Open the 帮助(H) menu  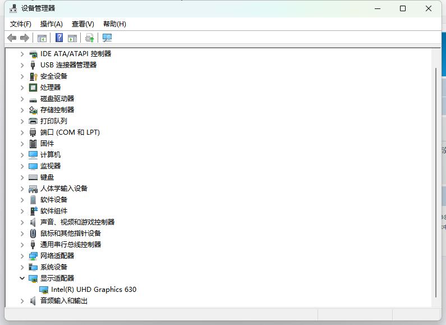114,24
